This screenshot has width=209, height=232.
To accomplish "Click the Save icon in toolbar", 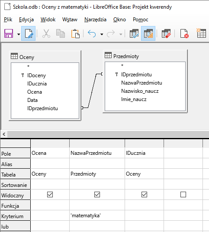I will (9, 33).
